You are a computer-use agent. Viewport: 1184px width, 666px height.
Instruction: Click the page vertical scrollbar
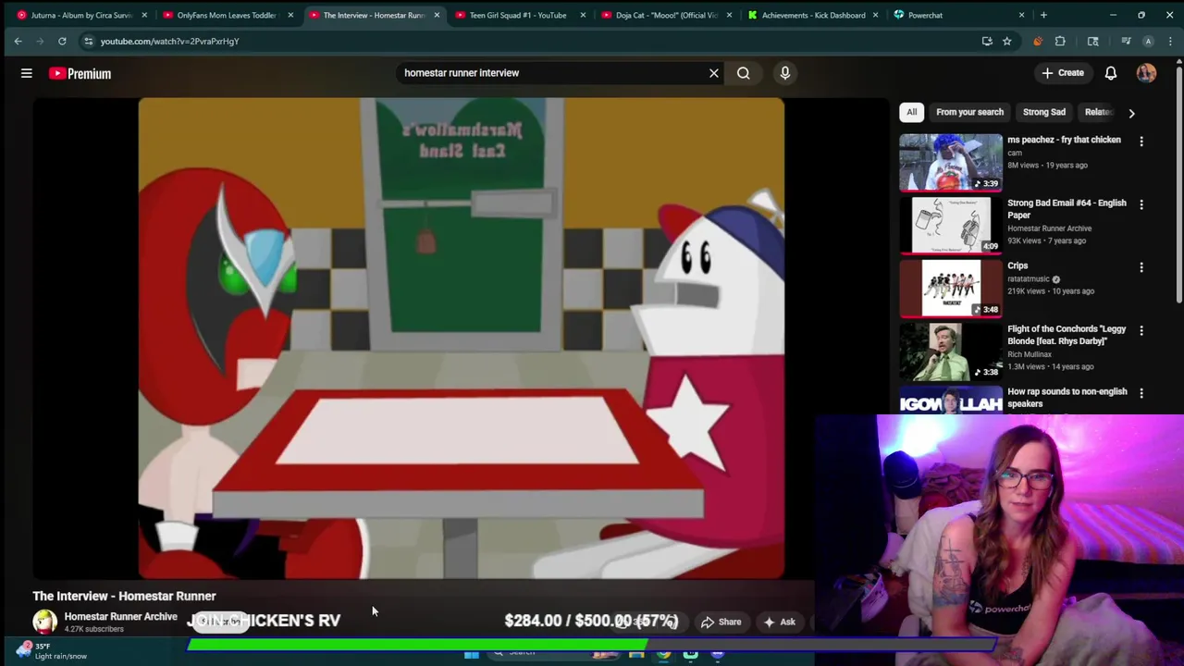click(1178, 185)
